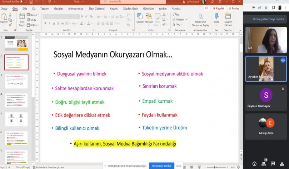Toggle align left paragraph
Image resolution: width=289 pixels, height=169 pixels.
(99, 24)
